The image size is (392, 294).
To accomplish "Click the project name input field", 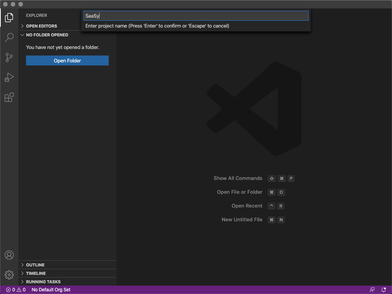I will pyautogui.click(x=196, y=16).
